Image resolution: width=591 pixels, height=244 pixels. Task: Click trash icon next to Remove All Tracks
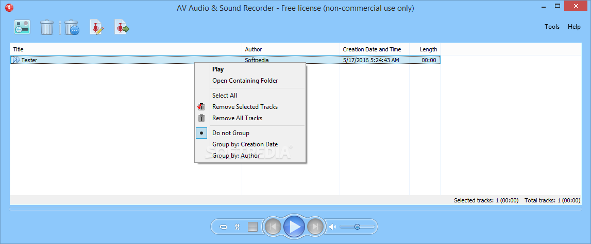pyautogui.click(x=201, y=118)
